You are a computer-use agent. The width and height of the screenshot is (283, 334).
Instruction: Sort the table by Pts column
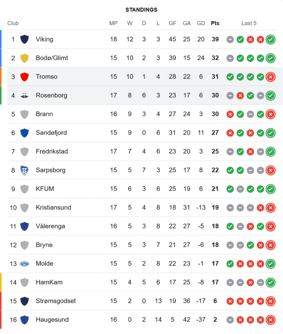click(215, 23)
